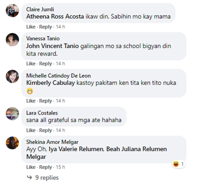Like Michelle Catindoy De Leon's comment
The height and width of the screenshot is (183, 201).
click(31, 101)
